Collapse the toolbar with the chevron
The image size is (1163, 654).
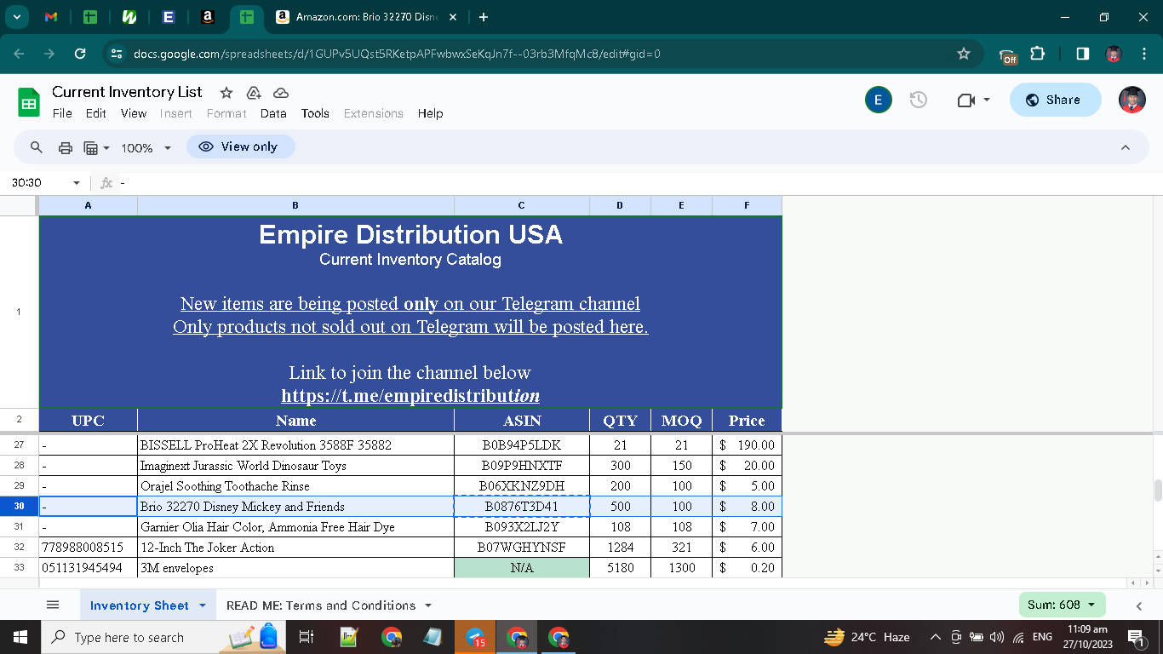click(x=1126, y=147)
